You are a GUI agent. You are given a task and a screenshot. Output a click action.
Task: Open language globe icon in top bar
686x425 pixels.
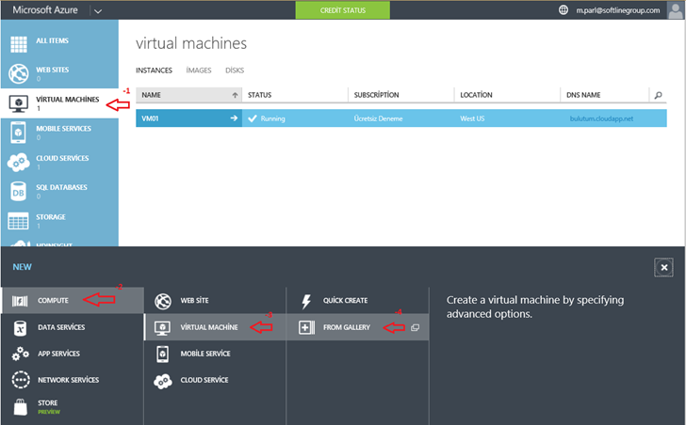tap(564, 10)
